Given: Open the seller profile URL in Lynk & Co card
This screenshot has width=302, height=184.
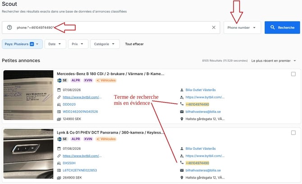Looking at the screenshot, I should click(x=205, y=156).
